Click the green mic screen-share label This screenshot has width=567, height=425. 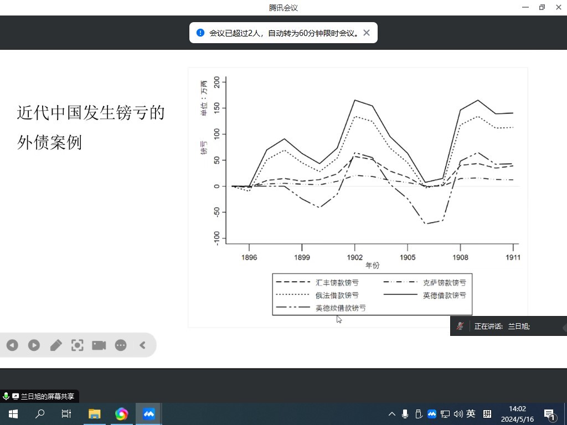[40, 396]
